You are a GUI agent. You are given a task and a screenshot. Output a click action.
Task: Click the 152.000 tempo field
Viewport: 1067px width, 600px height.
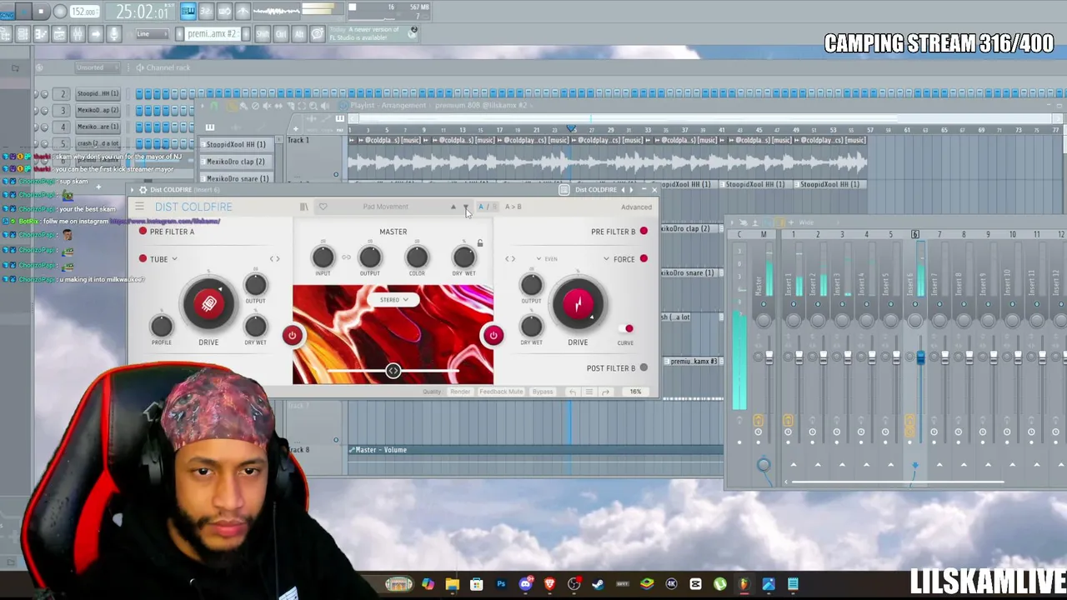pyautogui.click(x=85, y=12)
